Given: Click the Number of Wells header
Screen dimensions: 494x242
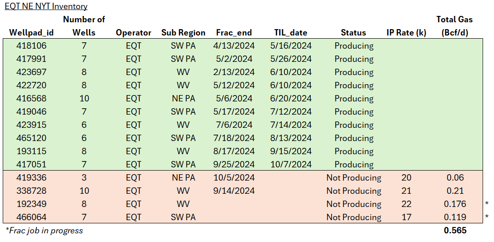Looking at the screenshot, I should coord(84,26).
